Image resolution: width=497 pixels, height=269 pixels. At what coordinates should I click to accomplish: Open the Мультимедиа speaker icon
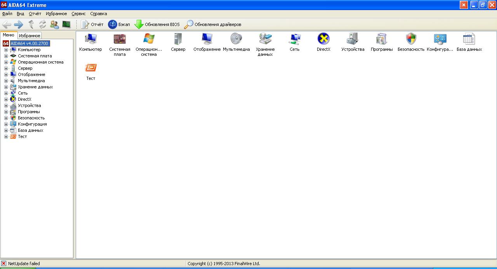(236, 39)
